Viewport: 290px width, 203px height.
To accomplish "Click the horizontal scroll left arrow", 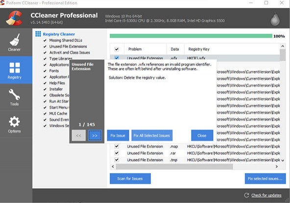I will tap(113, 167).
